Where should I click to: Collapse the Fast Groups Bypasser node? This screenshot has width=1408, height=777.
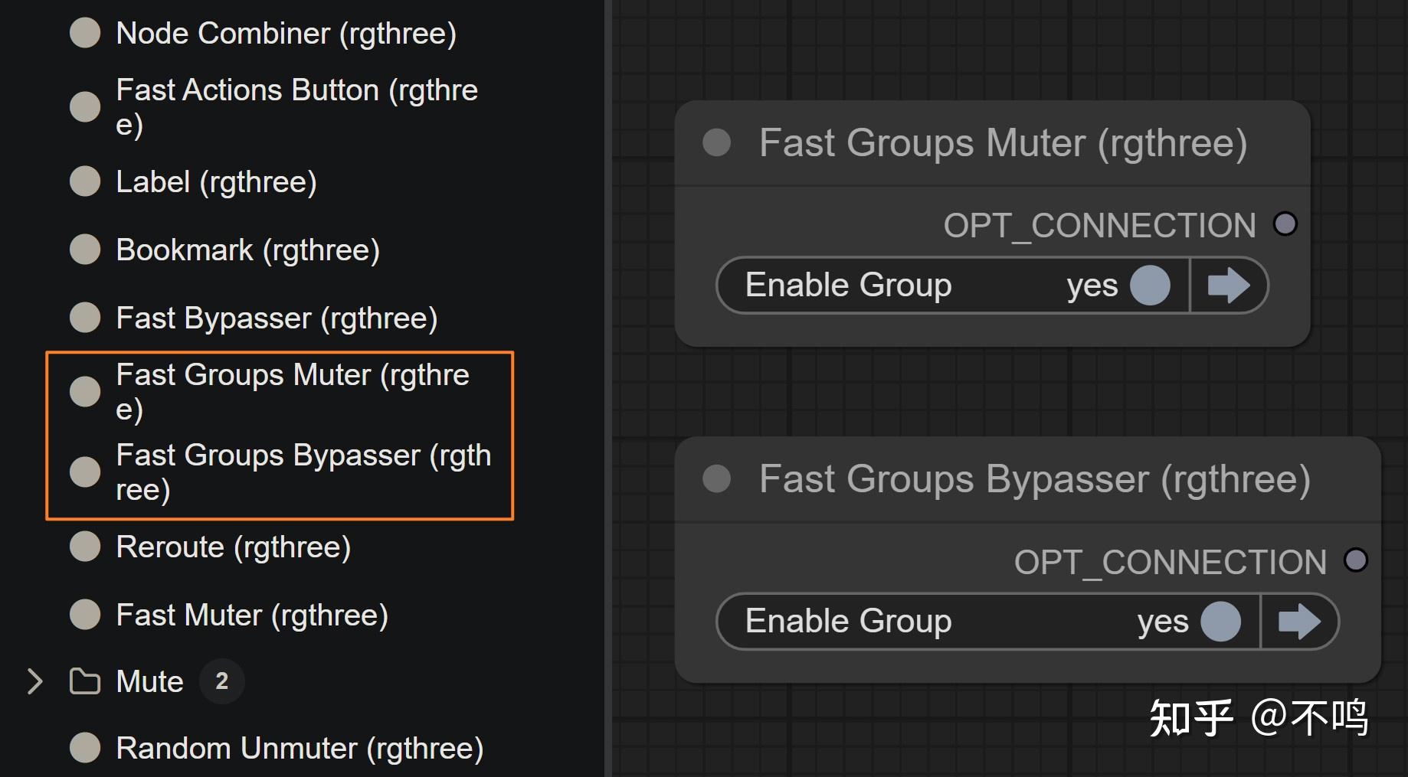(x=717, y=479)
